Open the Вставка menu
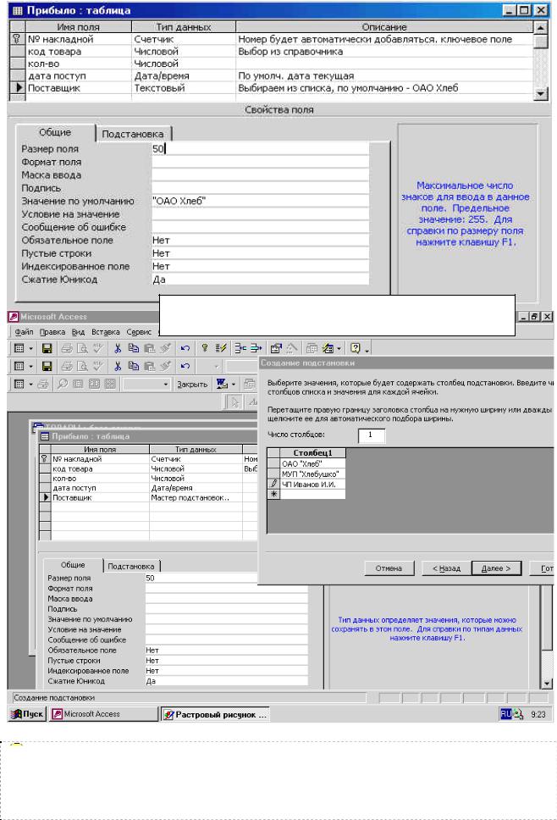This screenshot has height=820, width=557. [106, 332]
